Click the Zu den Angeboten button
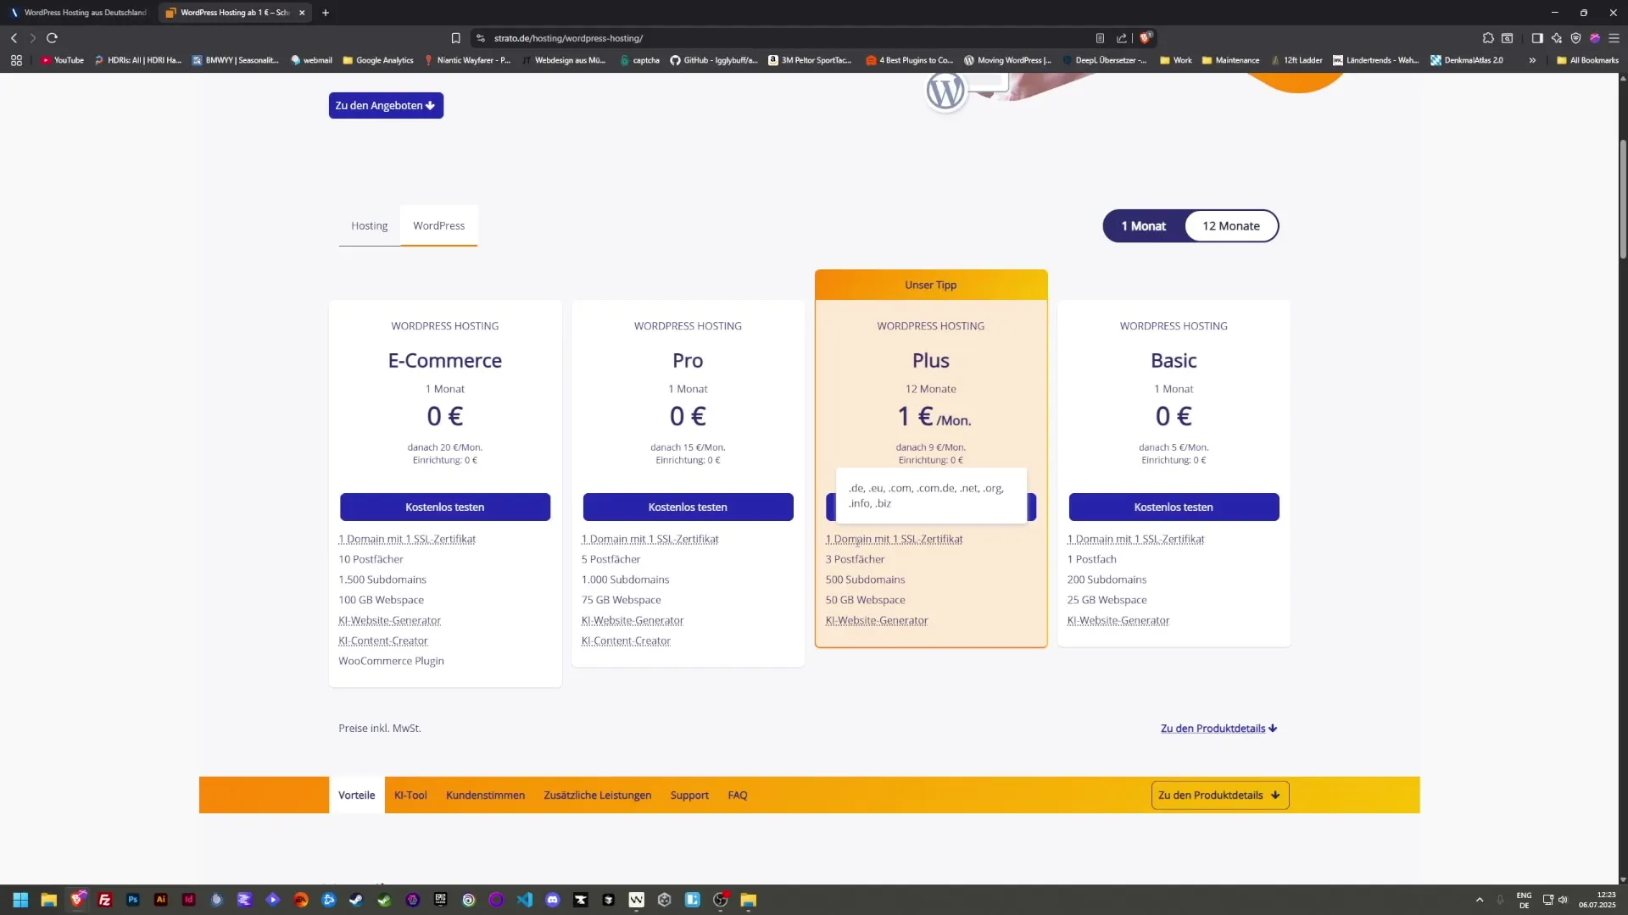This screenshot has width=1628, height=915. [386, 105]
